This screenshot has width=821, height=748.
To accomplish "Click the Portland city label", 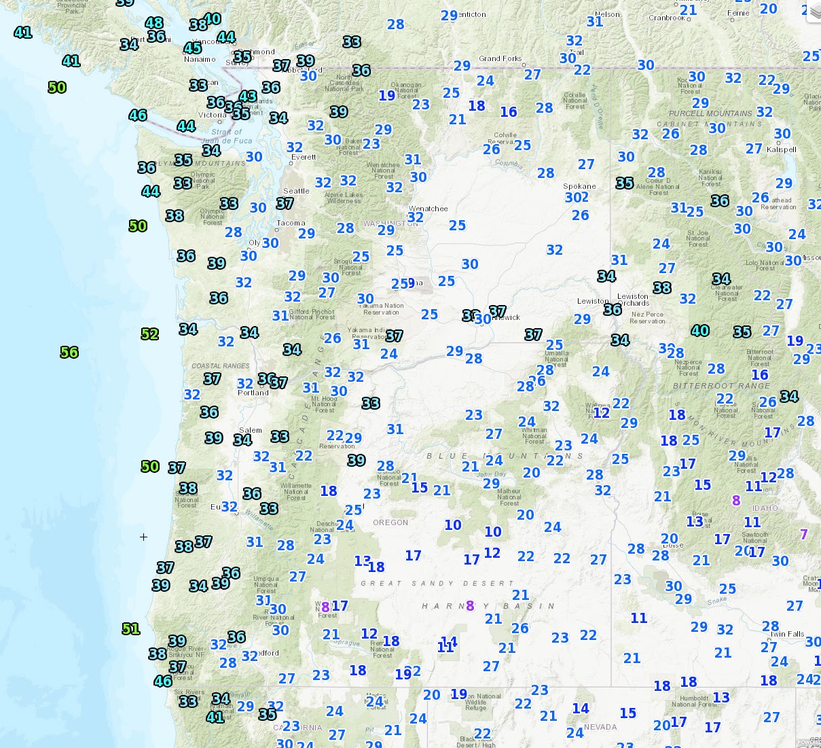I will [x=253, y=393].
